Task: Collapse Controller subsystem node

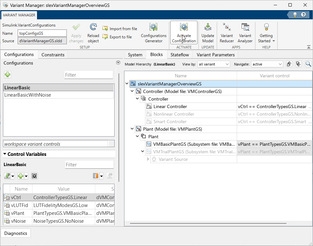Action: [x=137, y=99]
